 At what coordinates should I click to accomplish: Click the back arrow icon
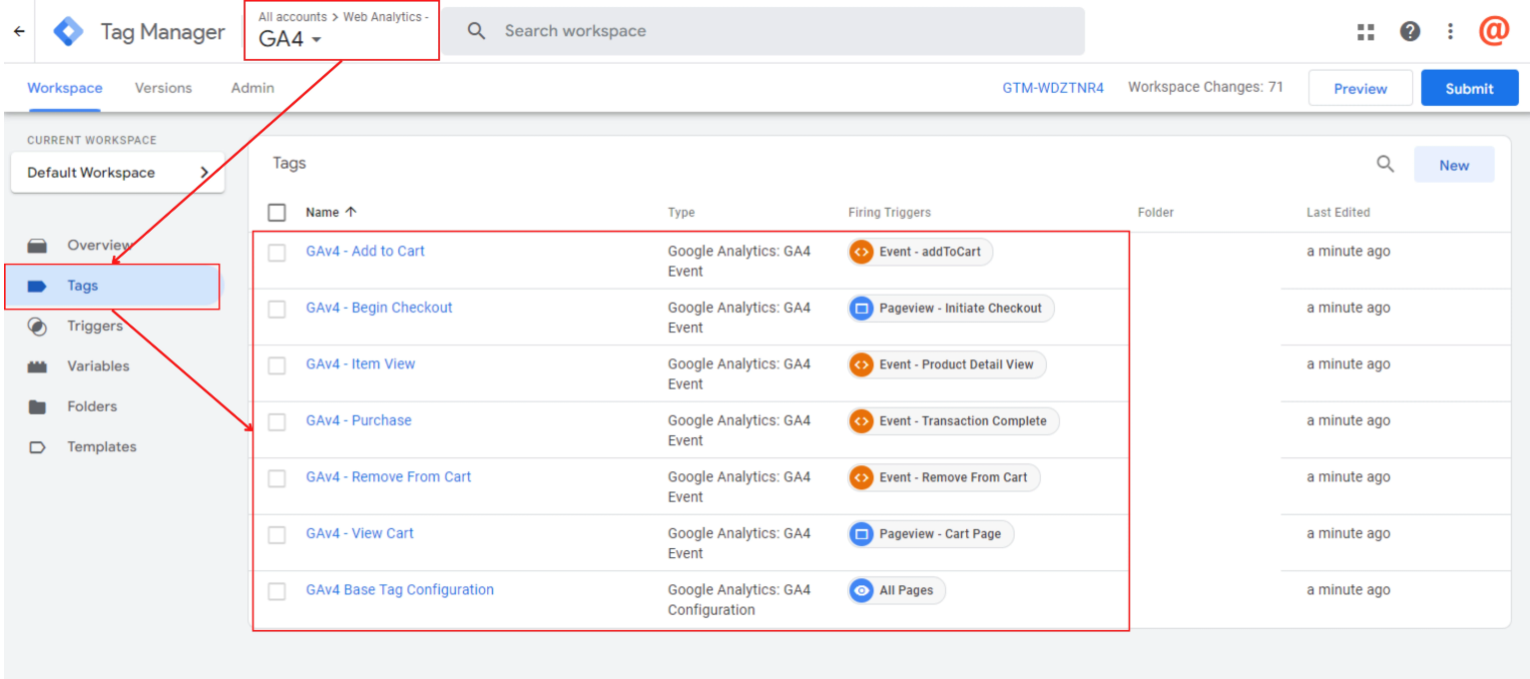point(19,32)
